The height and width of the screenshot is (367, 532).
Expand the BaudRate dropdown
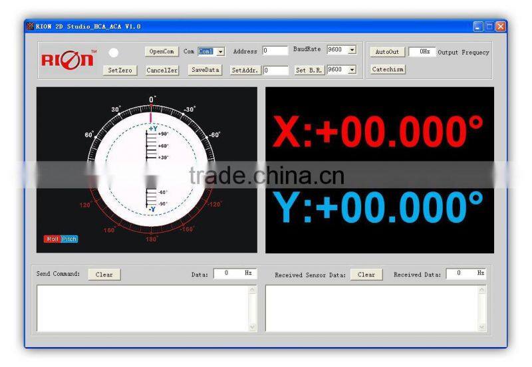coord(352,49)
